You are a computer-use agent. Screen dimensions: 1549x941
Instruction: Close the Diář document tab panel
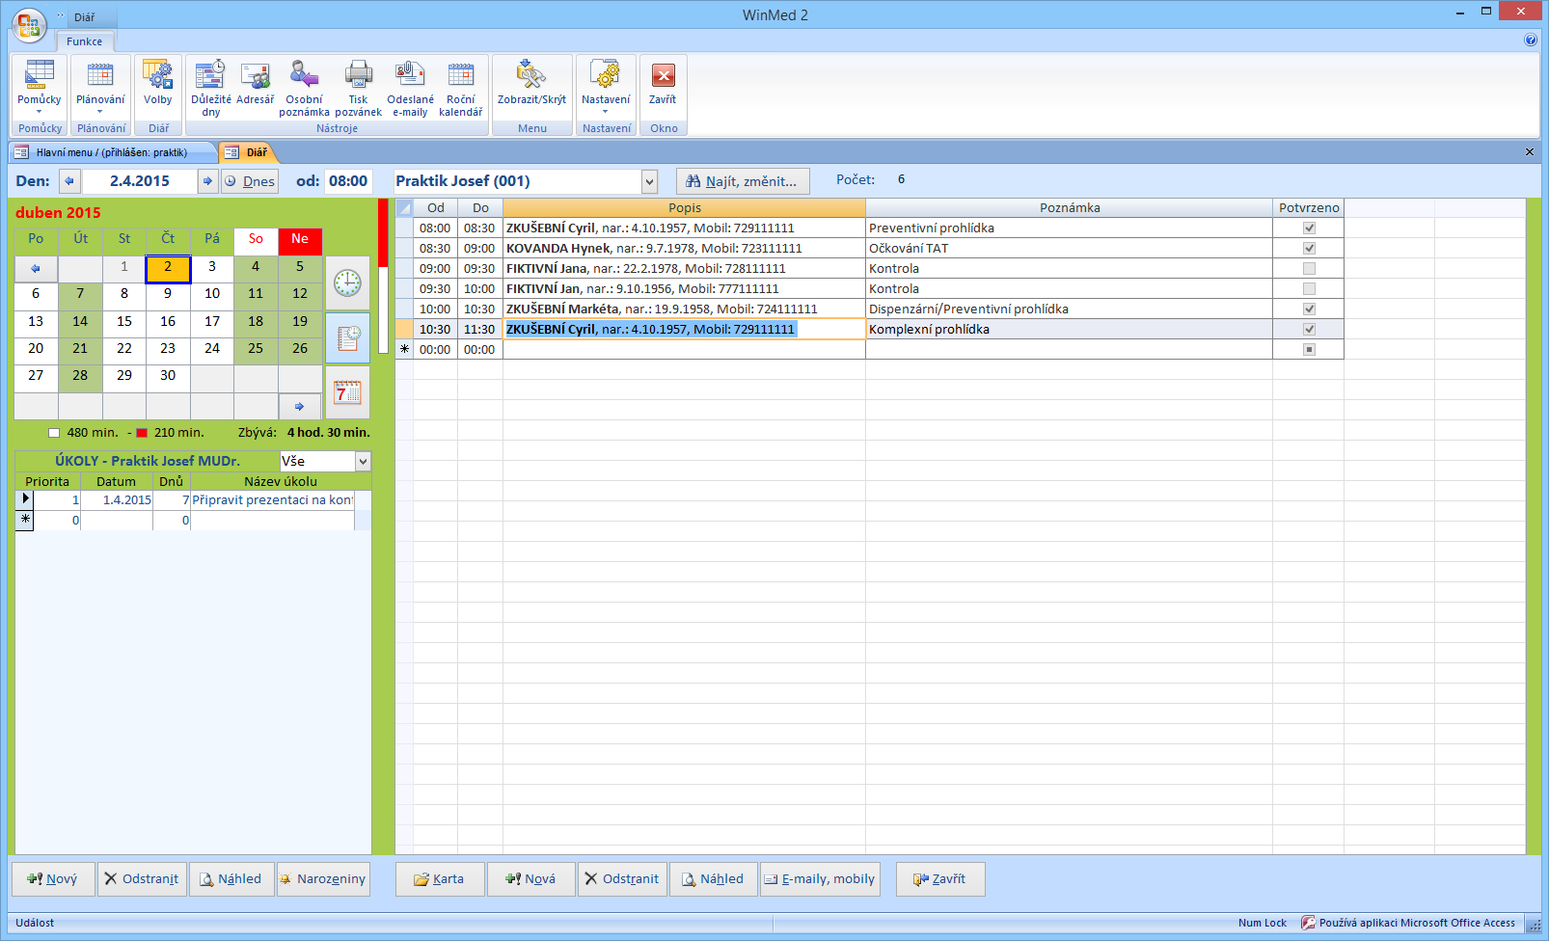click(1529, 152)
